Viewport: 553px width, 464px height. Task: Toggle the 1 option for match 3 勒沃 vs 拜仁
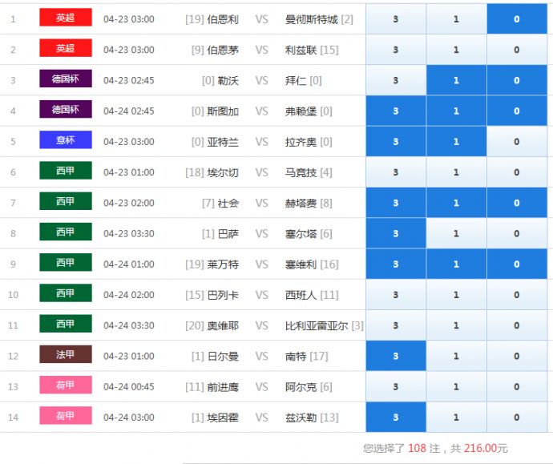pos(456,80)
